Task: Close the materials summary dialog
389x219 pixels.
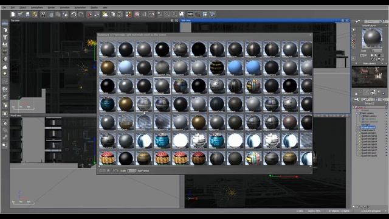Action: tap(311, 35)
